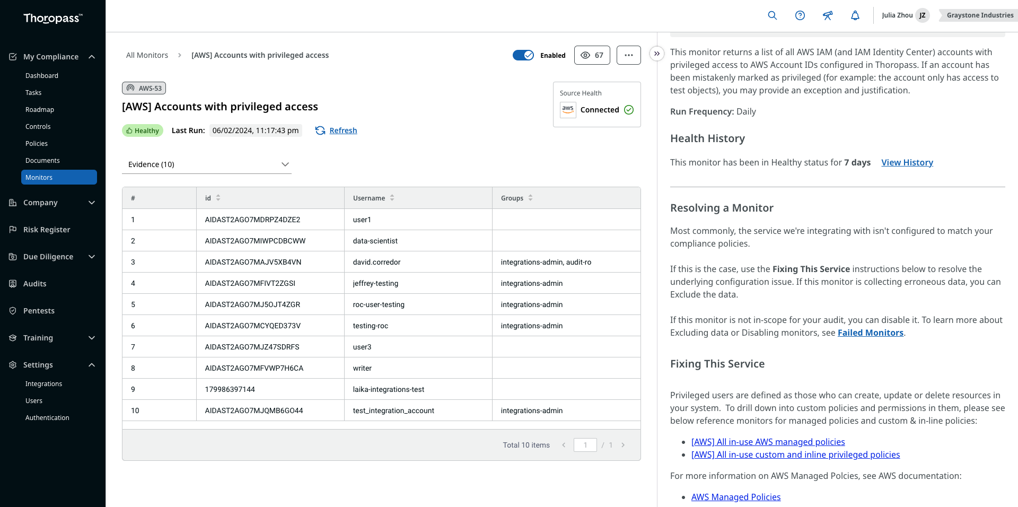
Task: Click the View History link
Action: pos(907,162)
